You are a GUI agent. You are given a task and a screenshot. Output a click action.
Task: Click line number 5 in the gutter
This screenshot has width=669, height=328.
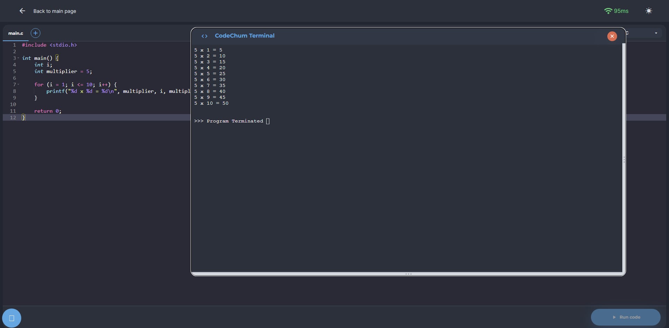14,71
